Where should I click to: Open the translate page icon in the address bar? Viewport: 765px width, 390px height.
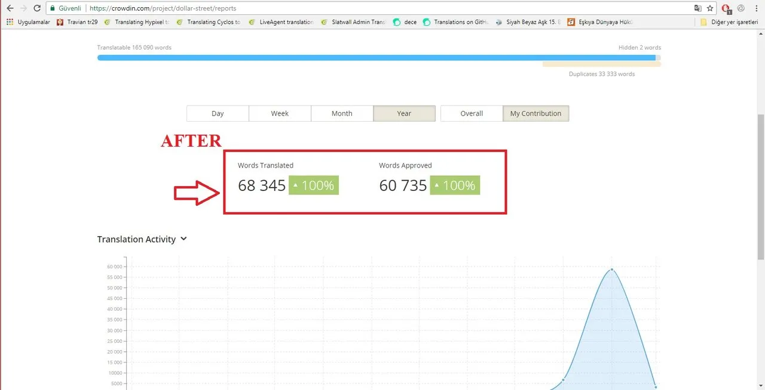tap(698, 8)
